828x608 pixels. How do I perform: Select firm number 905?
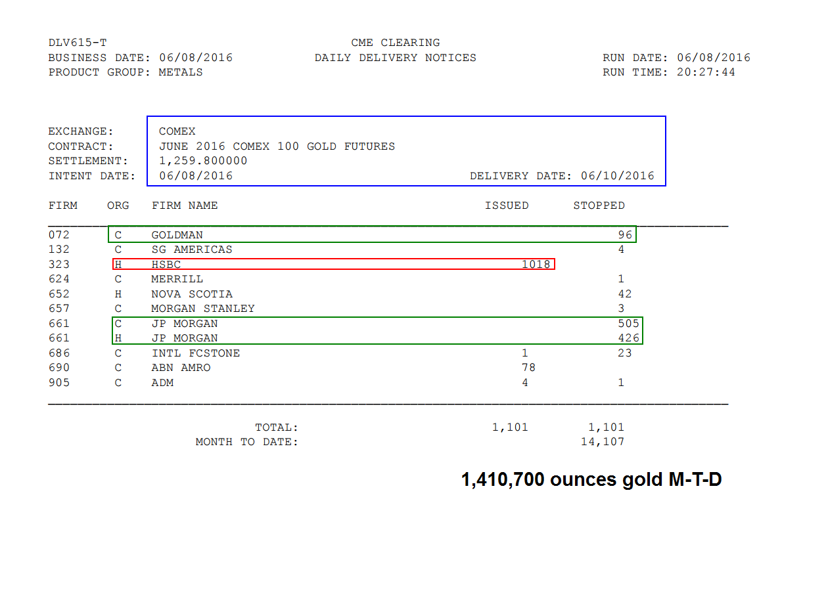tap(59, 383)
